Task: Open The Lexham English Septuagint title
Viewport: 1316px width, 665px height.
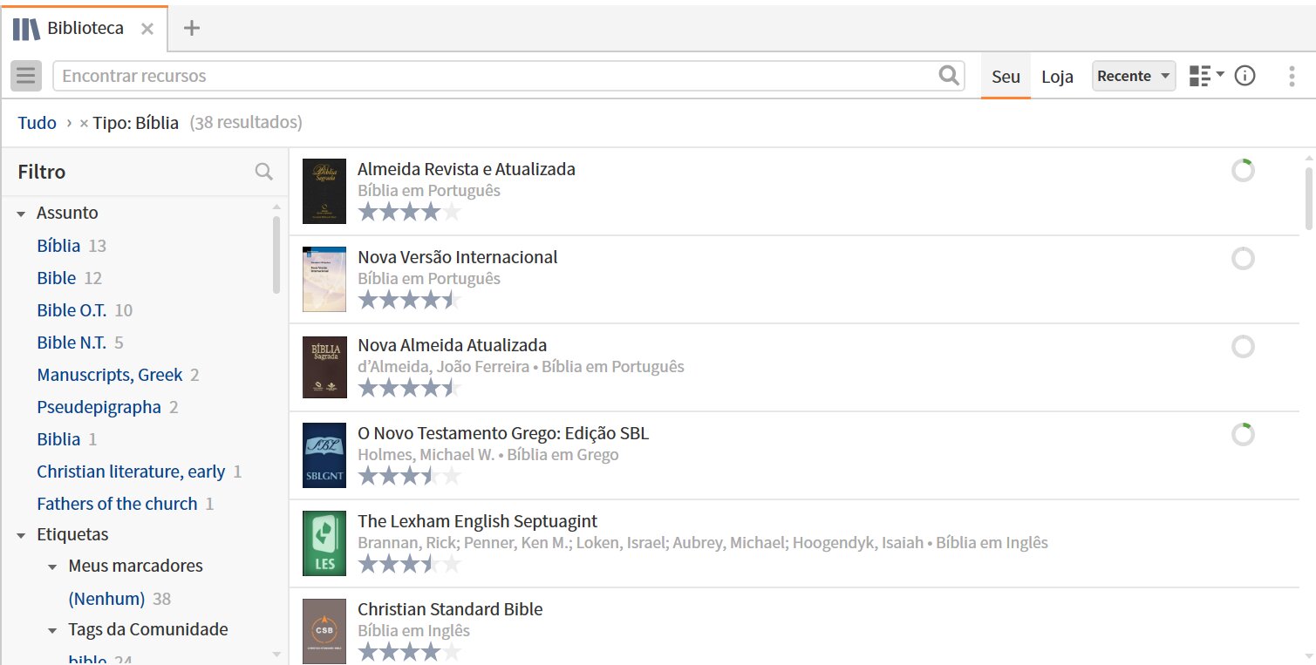Action: point(477,521)
